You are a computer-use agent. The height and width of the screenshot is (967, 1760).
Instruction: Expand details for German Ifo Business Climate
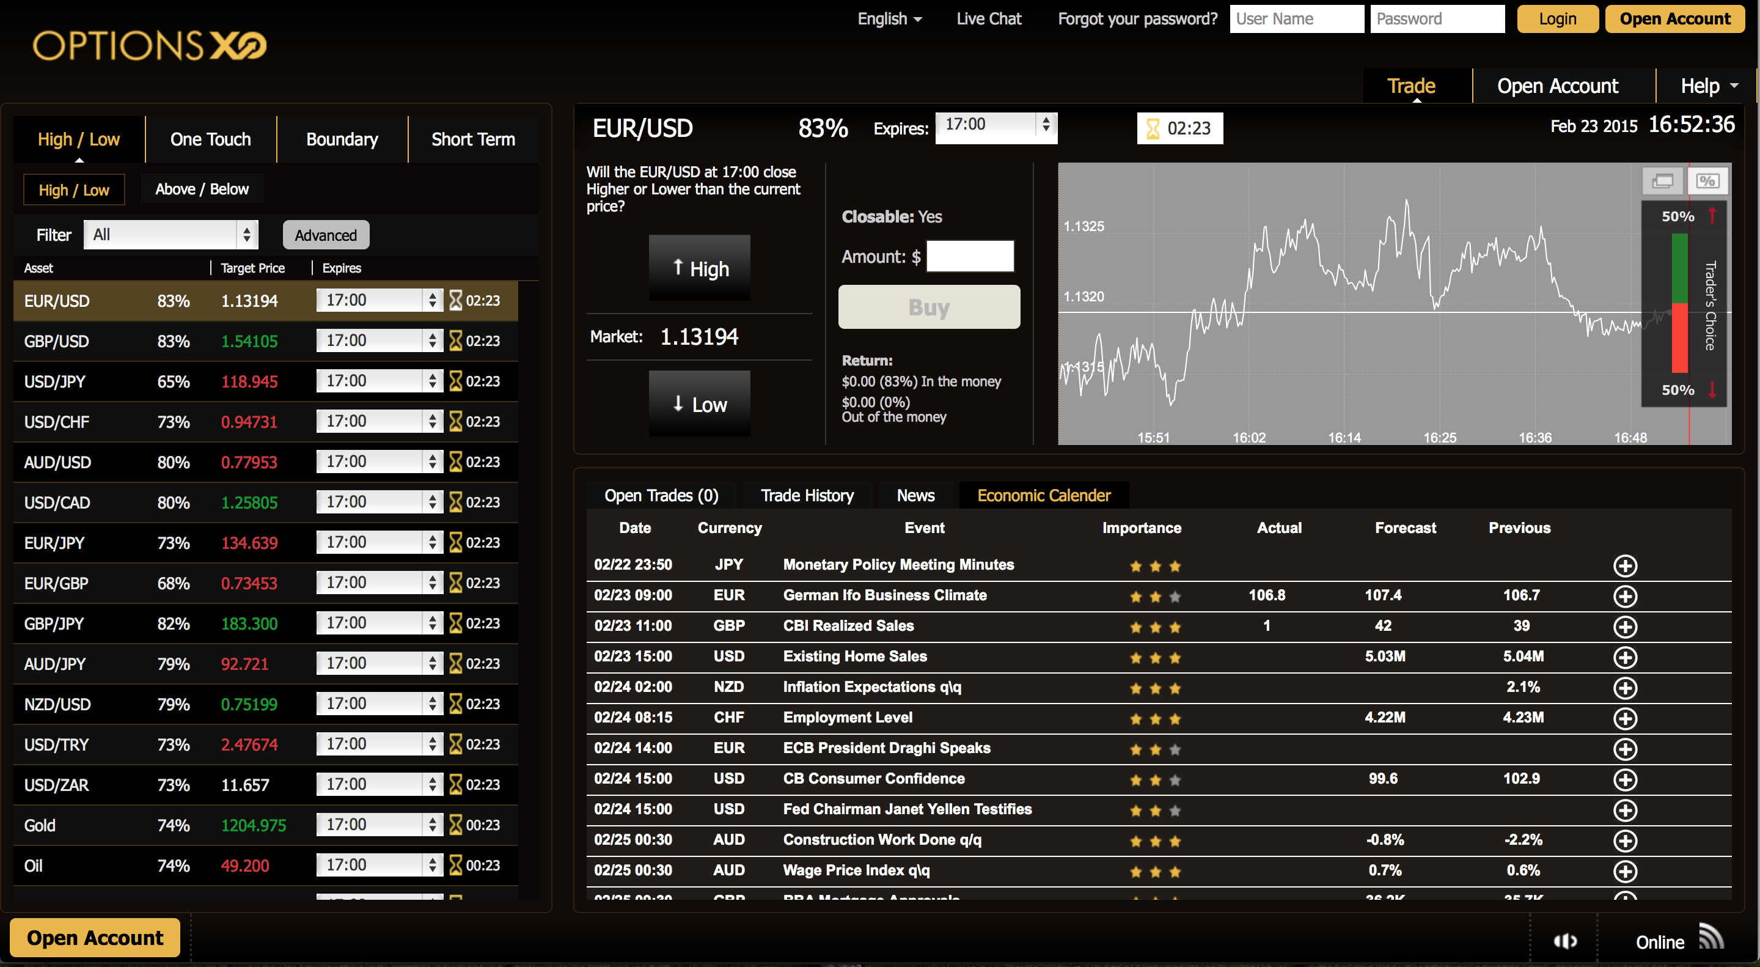[1624, 596]
